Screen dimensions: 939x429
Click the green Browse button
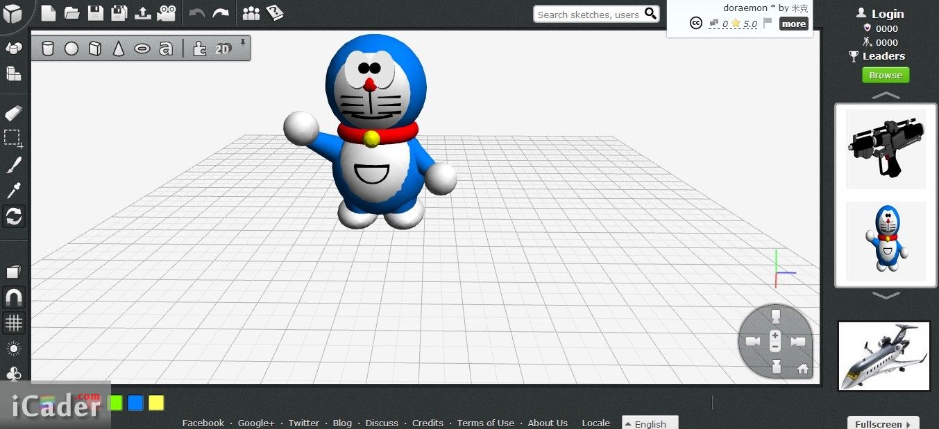tap(886, 75)
